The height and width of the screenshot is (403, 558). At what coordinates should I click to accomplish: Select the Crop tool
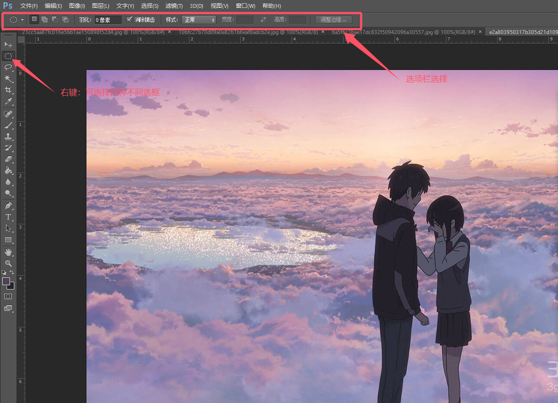tap(8, 90)
